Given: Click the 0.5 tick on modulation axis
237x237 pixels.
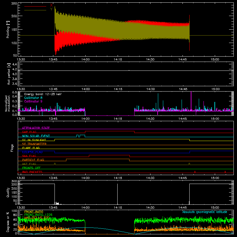Looking at the screenshot, I should point(15,92).
